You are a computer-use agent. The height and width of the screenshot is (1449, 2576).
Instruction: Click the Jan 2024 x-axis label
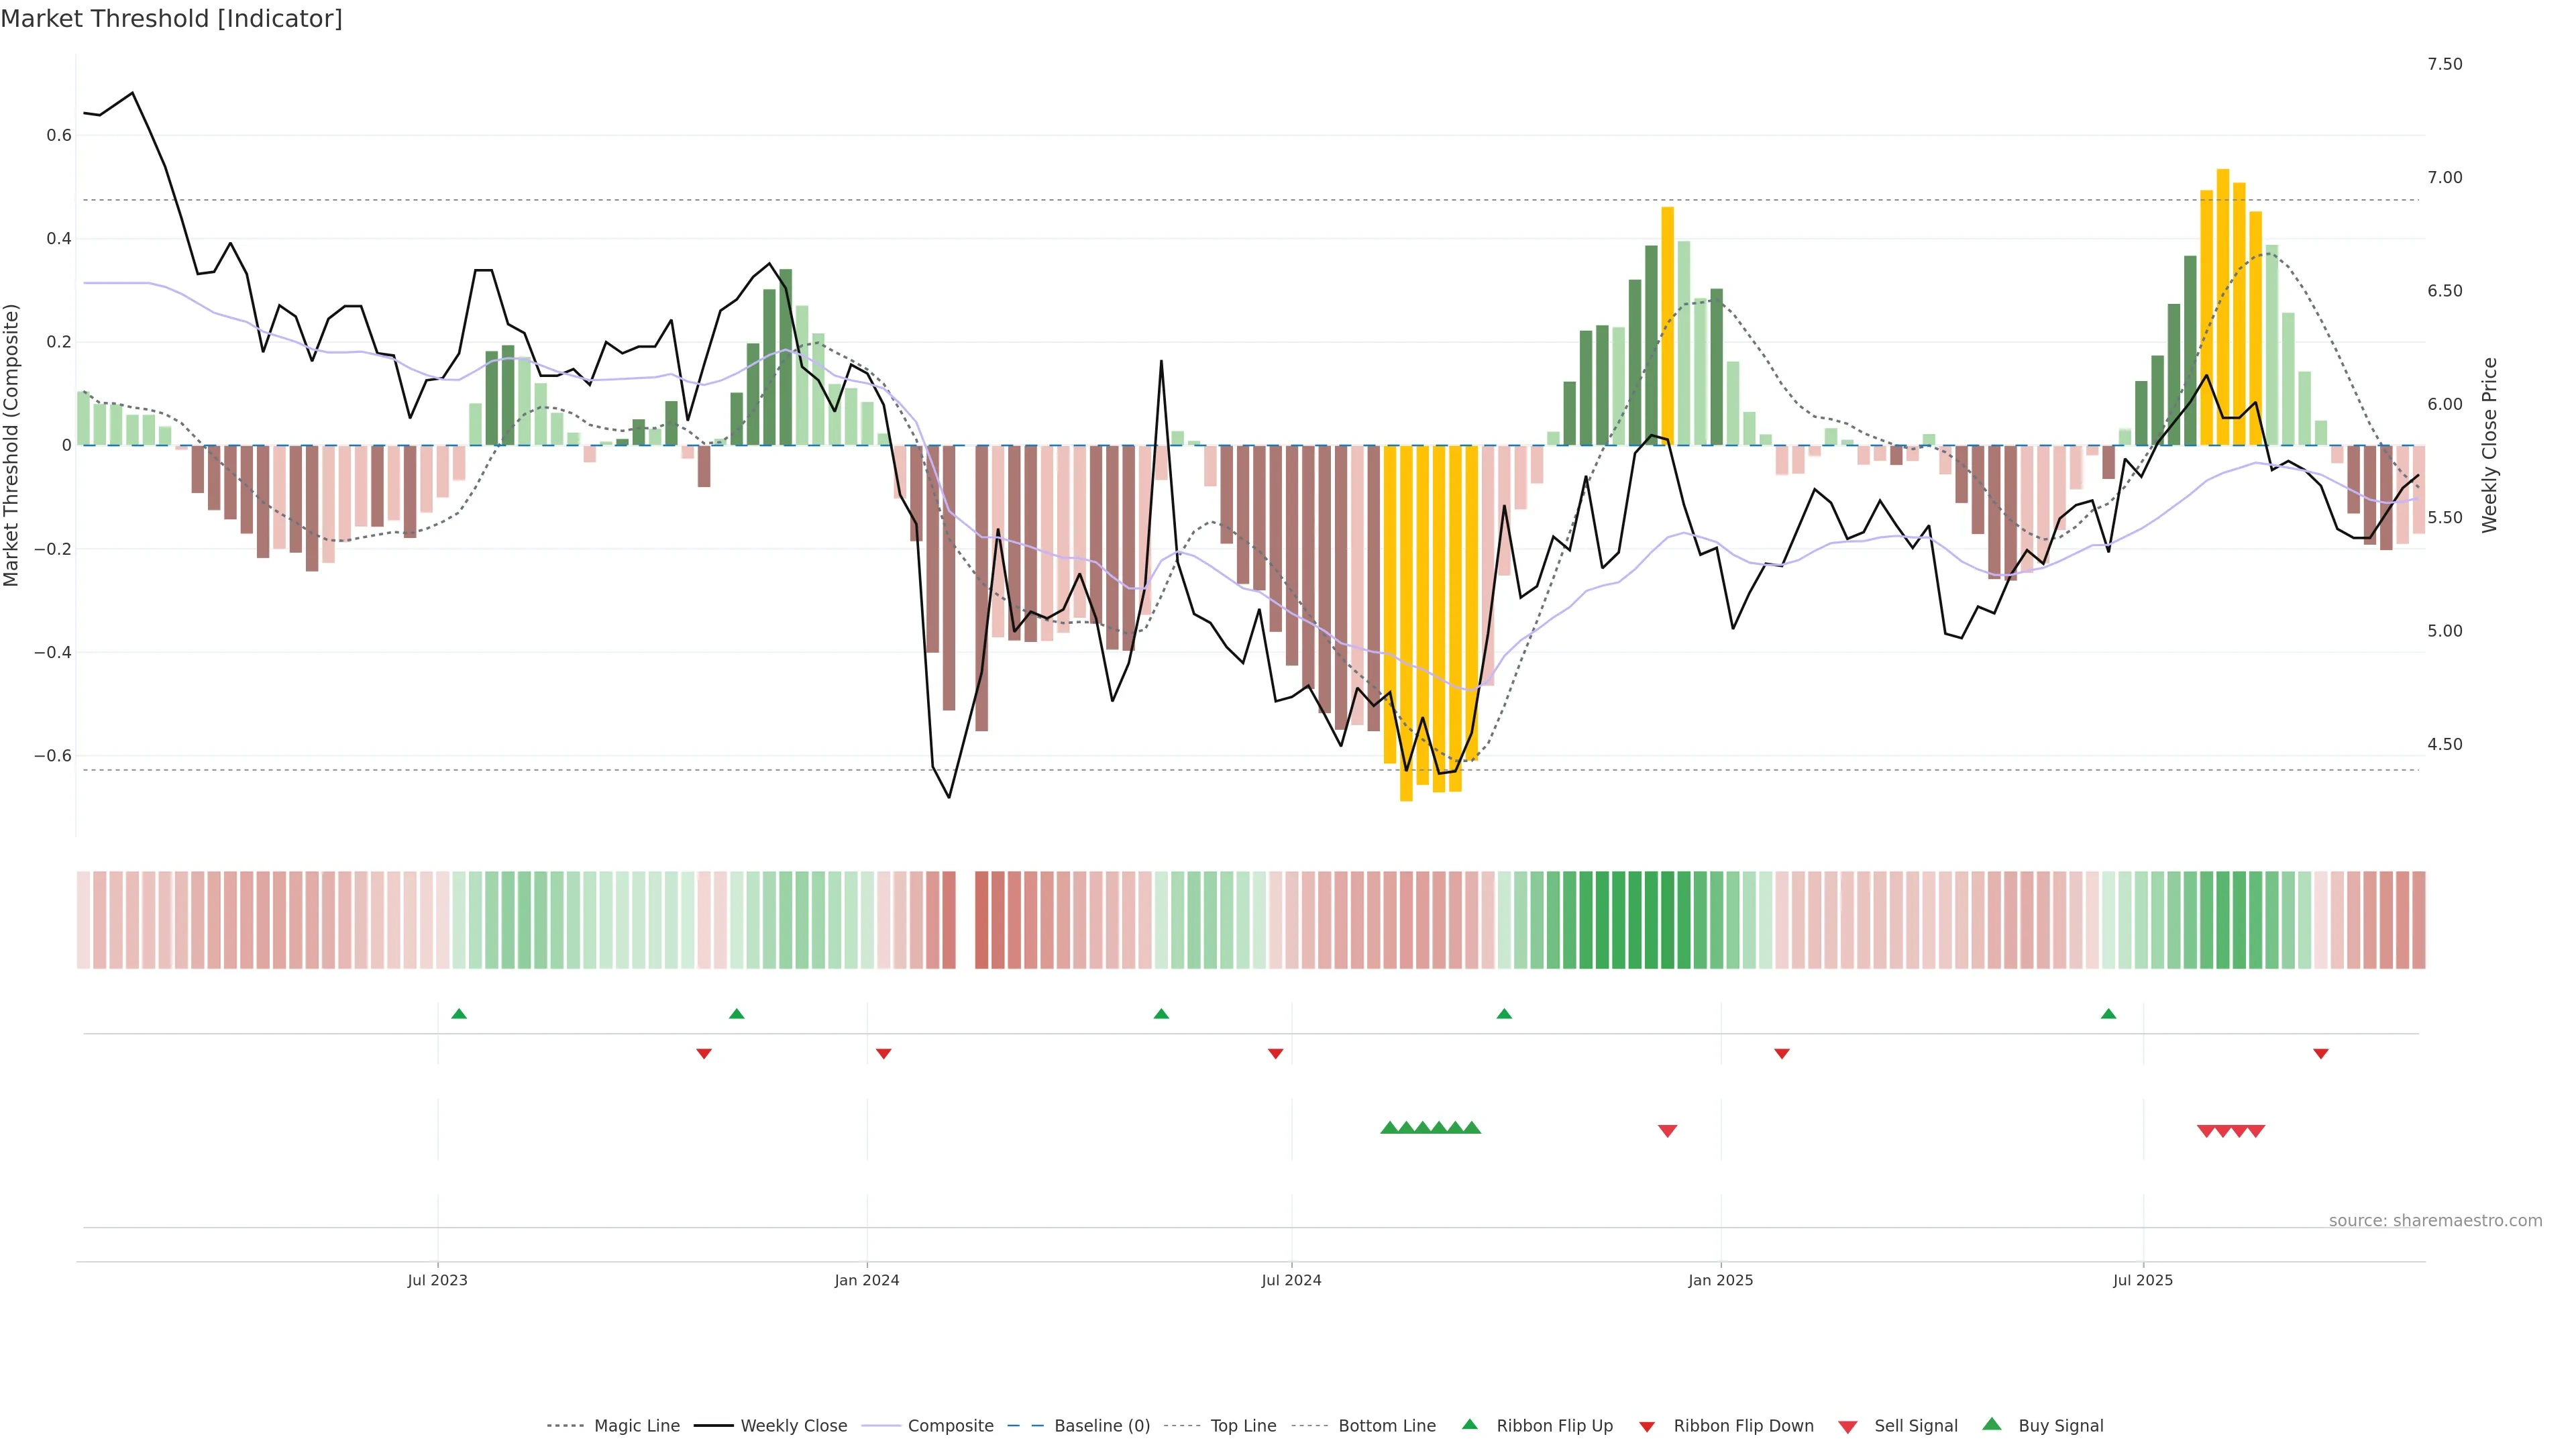coord(867,1280)
